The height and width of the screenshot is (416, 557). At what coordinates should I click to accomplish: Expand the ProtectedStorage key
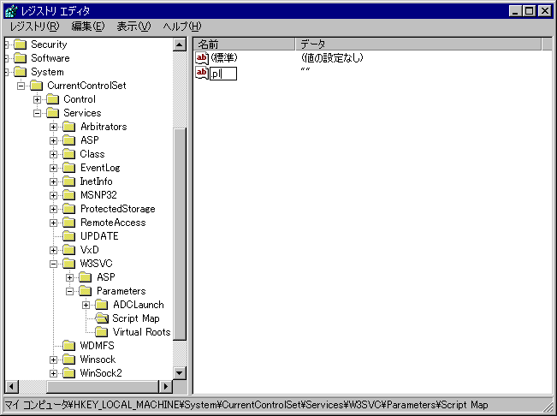pos(54,209)
